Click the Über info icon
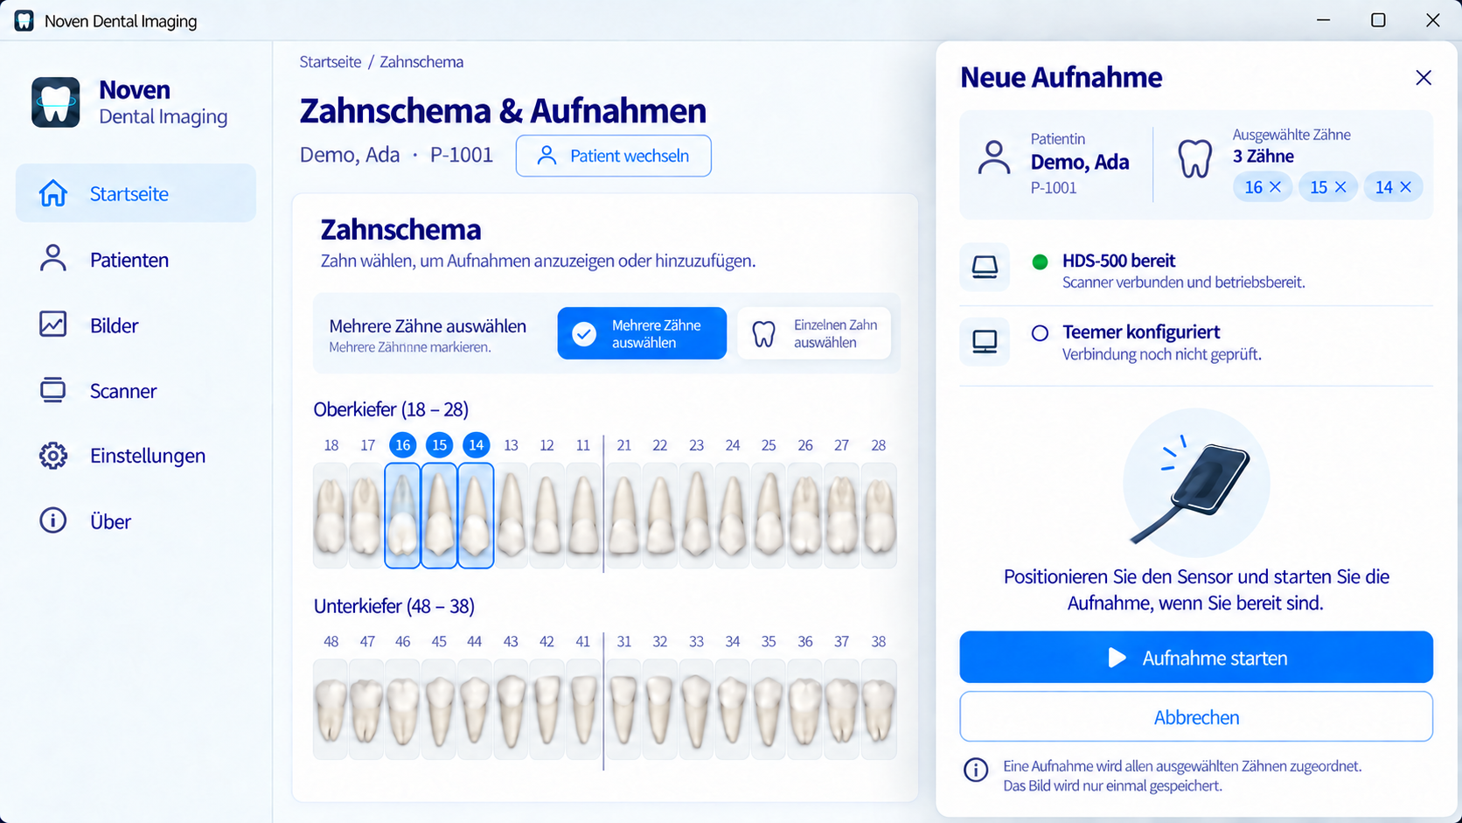Viewport: 1462px width, 823px height. click(52, 521)
